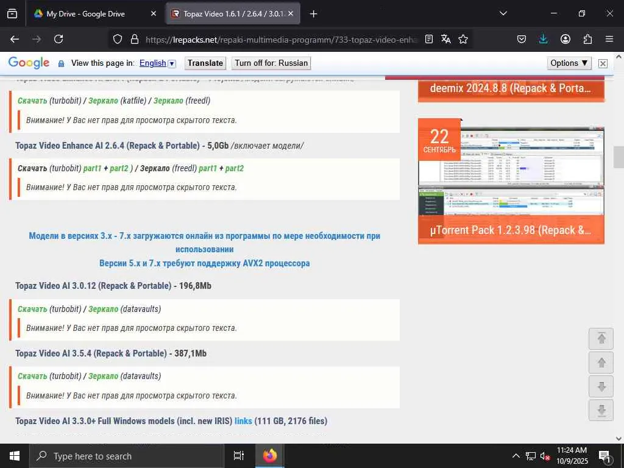Open freedl mirror part2 link
Viewport: 624px width, 468px height.
point(235,168)
